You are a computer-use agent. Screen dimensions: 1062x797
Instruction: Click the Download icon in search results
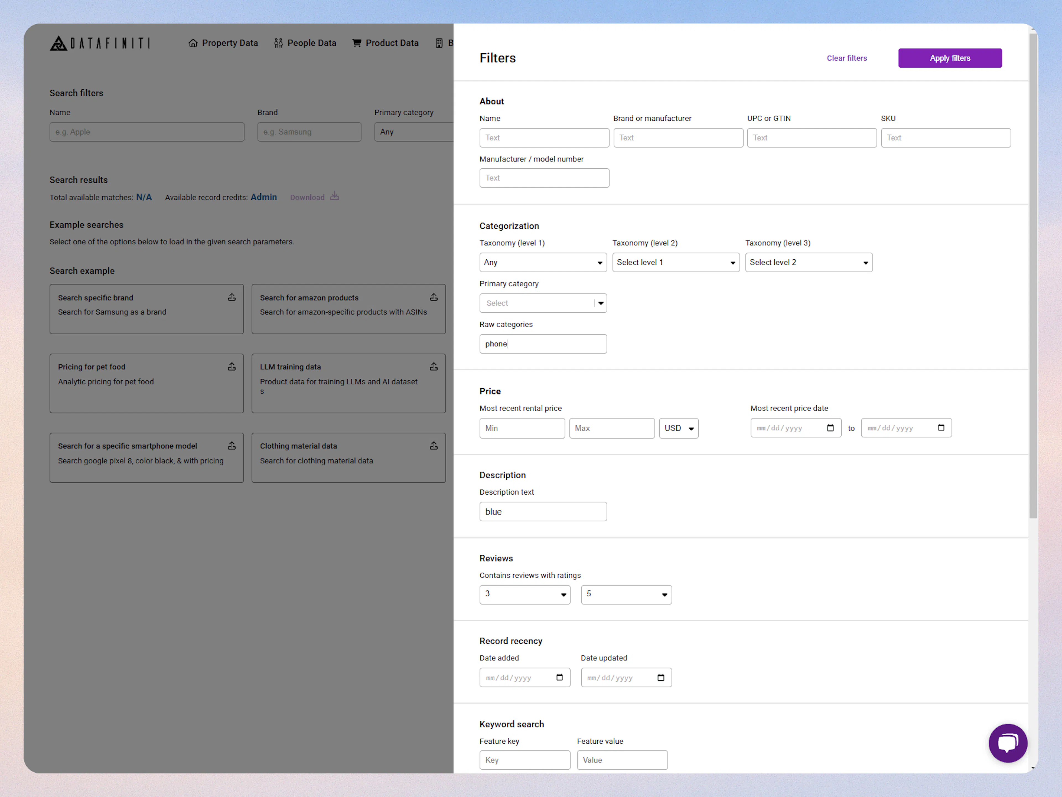(334, 196)
